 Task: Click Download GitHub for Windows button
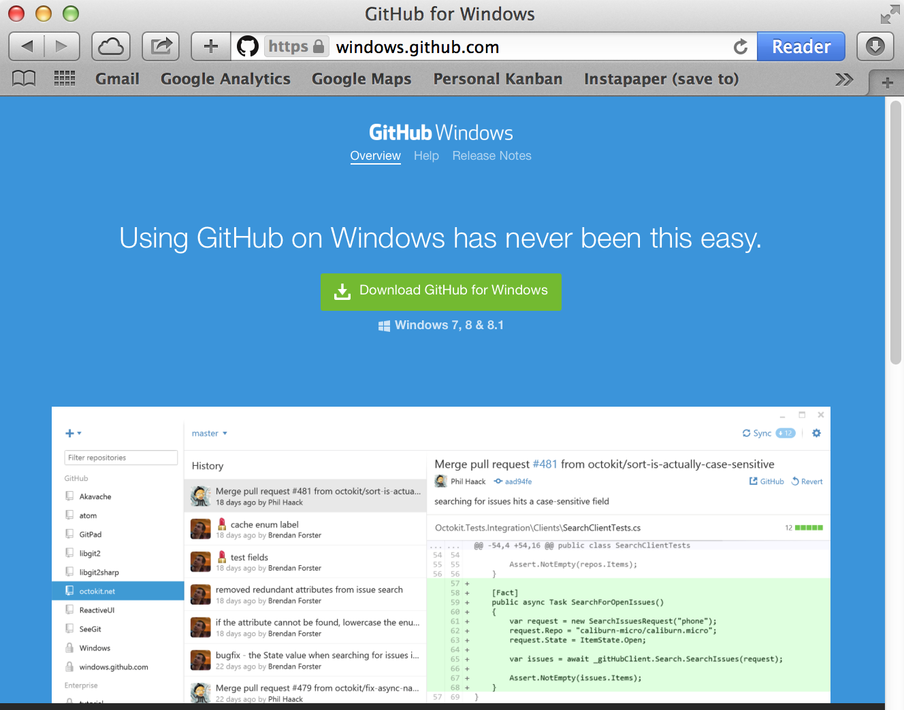tap(441, 292)
